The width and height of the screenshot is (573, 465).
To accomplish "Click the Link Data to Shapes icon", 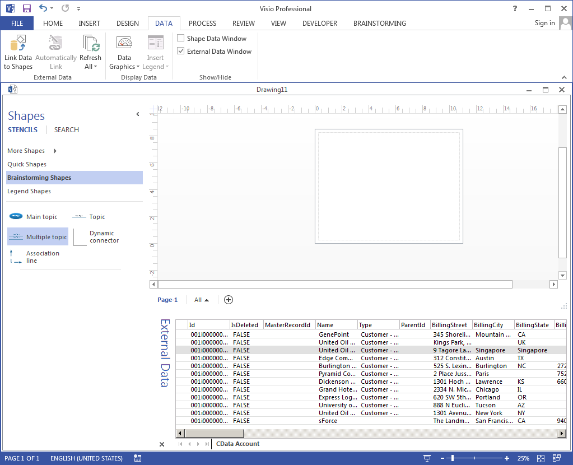I will click(18, 44).
